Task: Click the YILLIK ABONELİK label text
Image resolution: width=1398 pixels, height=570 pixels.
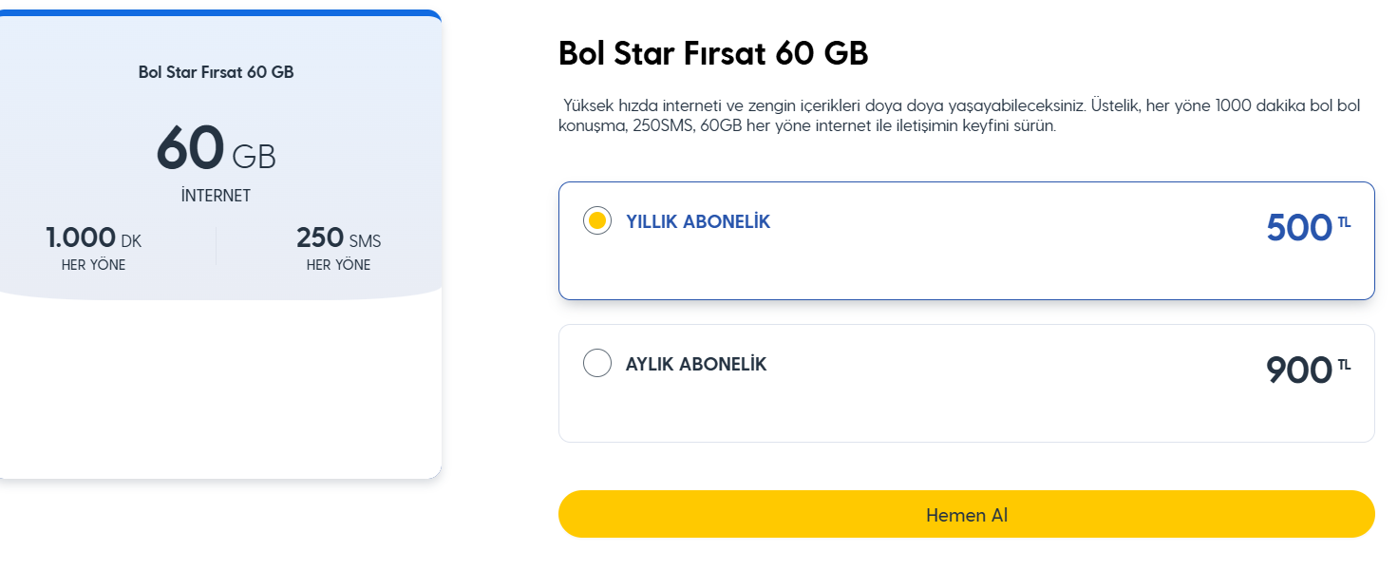Action: (698, 222)
